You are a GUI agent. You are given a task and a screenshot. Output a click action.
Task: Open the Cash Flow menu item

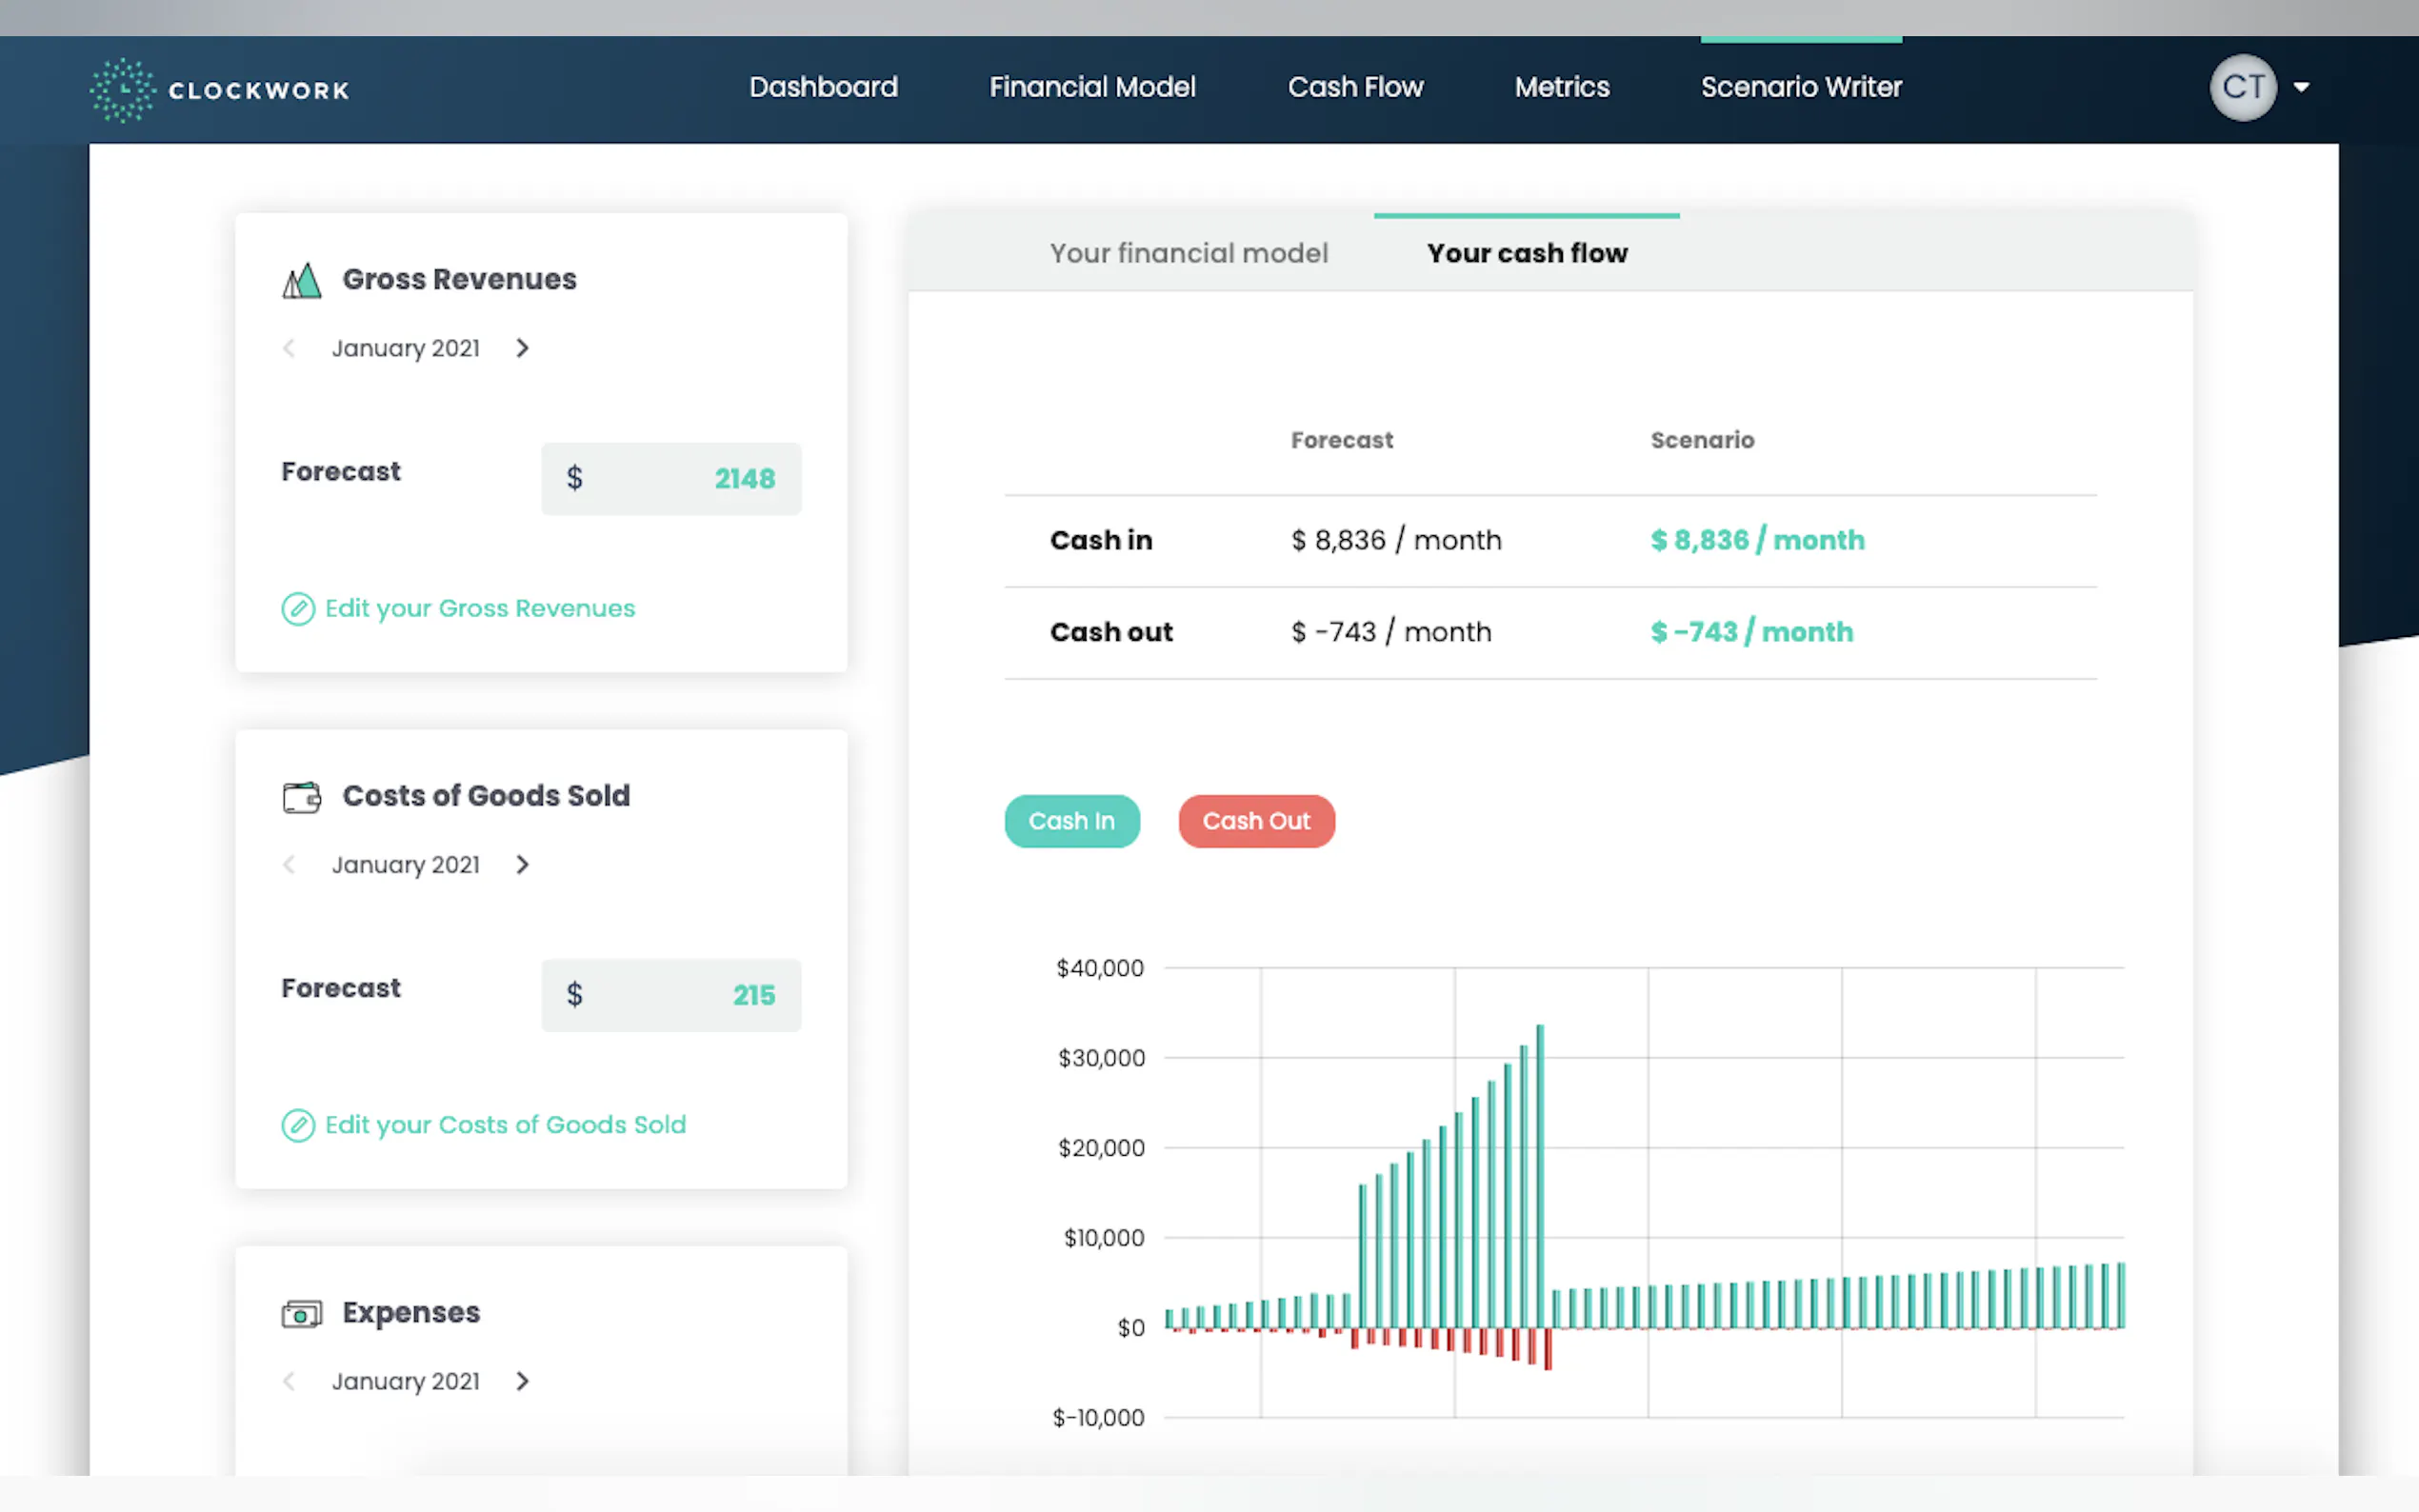(x=1354, y=87)
